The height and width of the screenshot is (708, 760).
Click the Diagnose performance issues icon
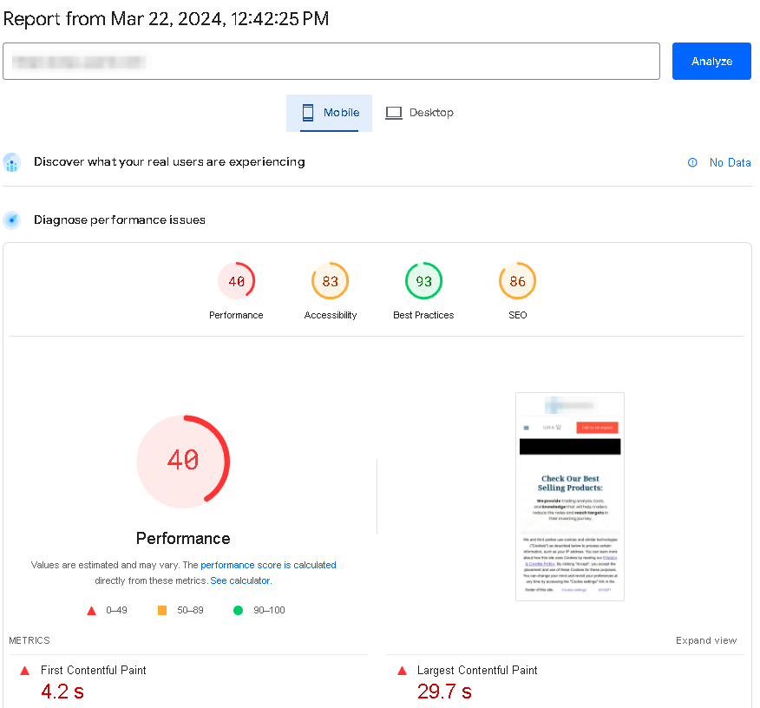pos(11,220)
